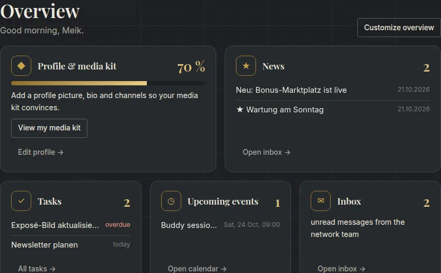Click the Upcoming events heading
Screen dimensions: 441x273
point(223,201)
